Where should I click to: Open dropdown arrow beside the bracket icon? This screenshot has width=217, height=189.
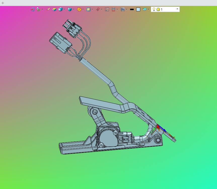pyautogui.click(x=117, y=10)
